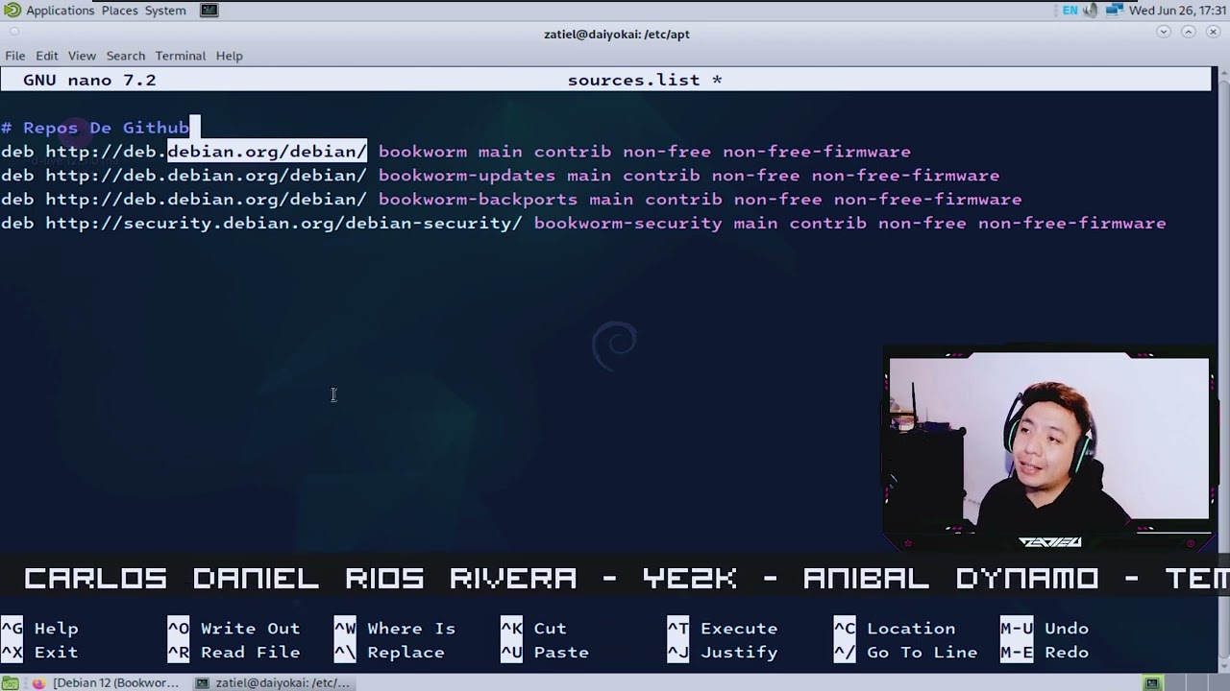Open the clock showing Wed Jun 26

pos(1178,11)
